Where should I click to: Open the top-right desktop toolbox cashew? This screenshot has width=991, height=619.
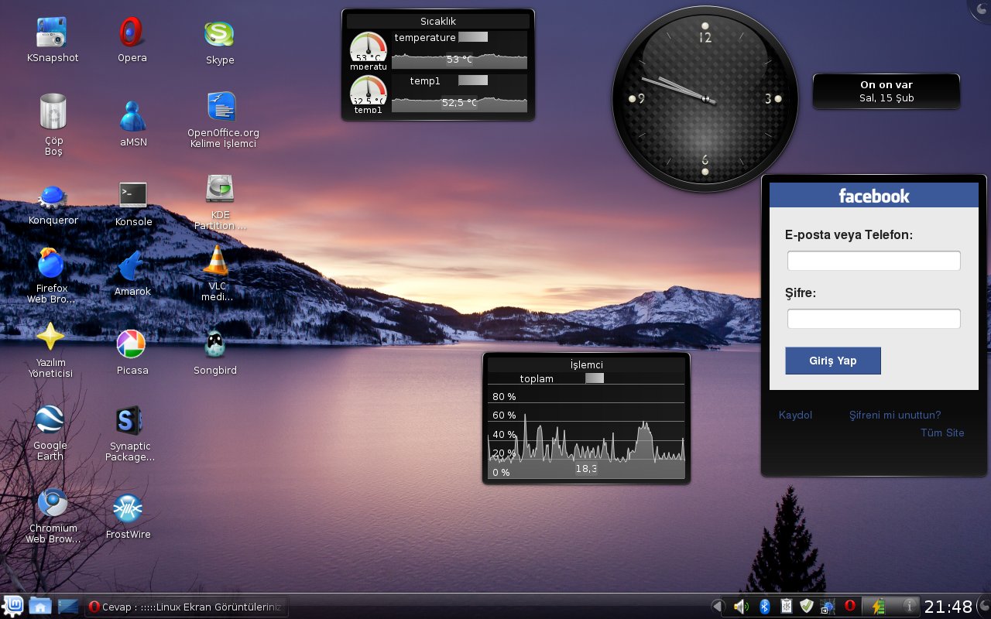[x=981, y=8]
